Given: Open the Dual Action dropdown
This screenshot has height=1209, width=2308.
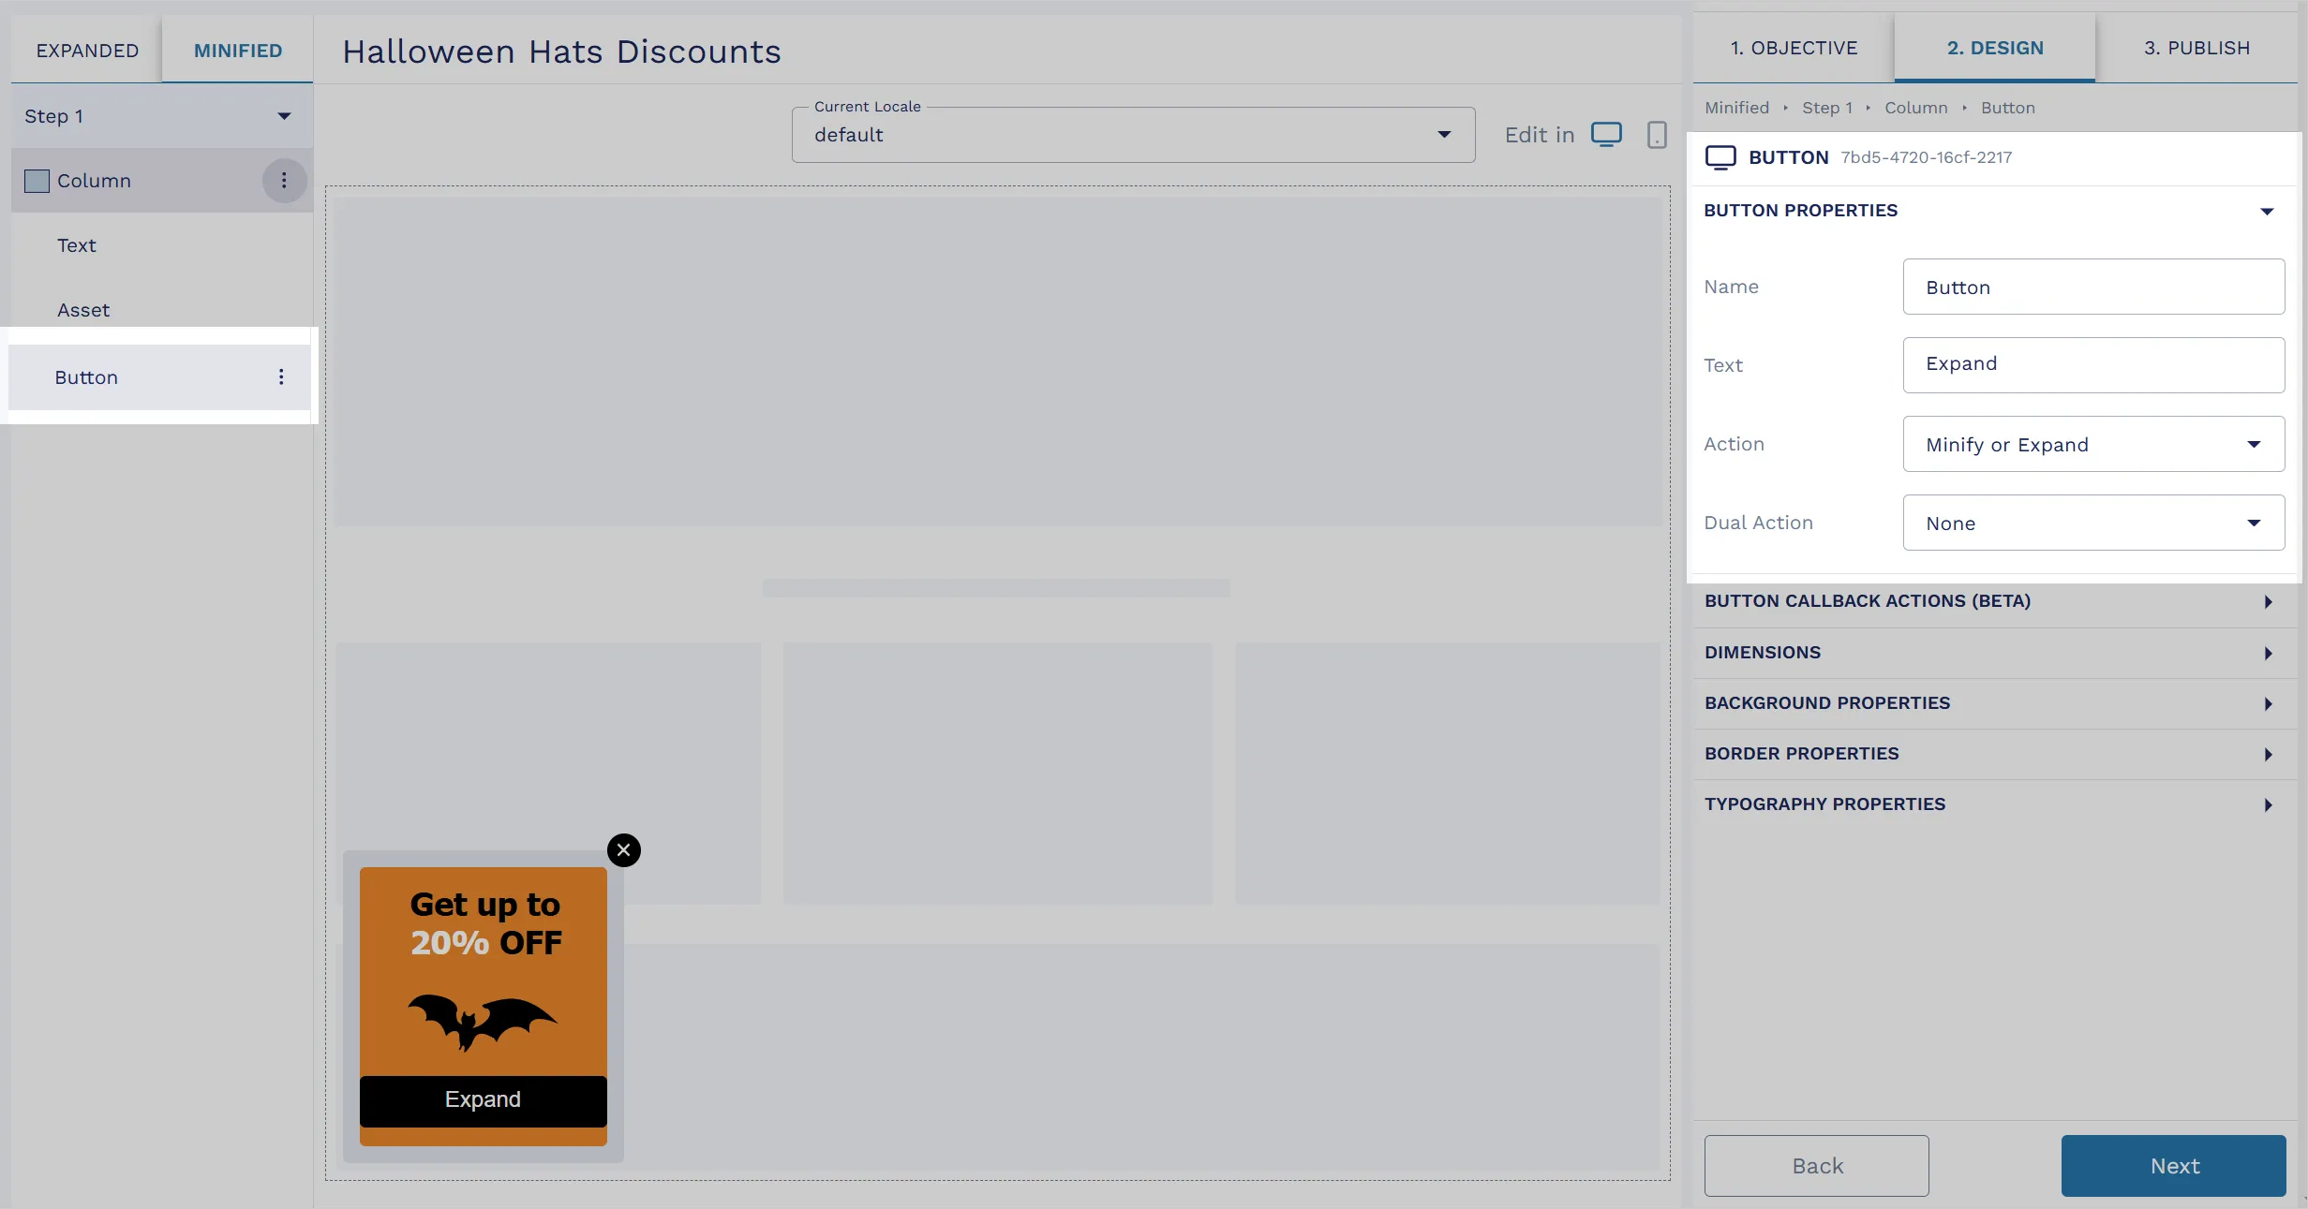Looking at the screenshot, I should pos(2092,522).
